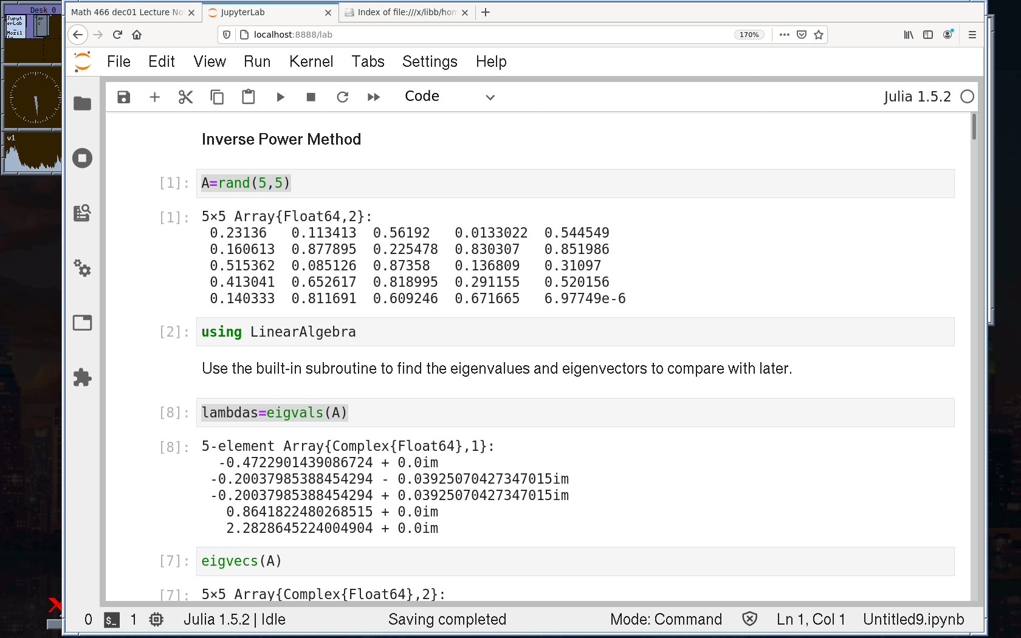Open Firefox page actions three-dot menu
This screenshot has width=1021, height=638.
784,35
